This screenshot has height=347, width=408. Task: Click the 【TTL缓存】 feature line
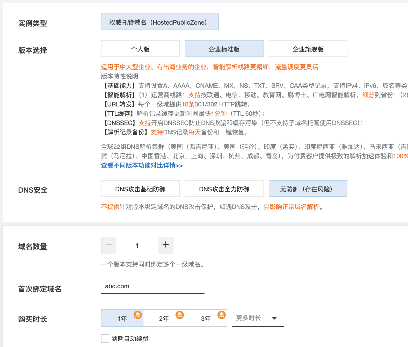coord(183,114)
